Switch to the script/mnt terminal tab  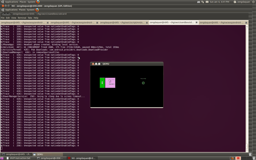(122, 22)
